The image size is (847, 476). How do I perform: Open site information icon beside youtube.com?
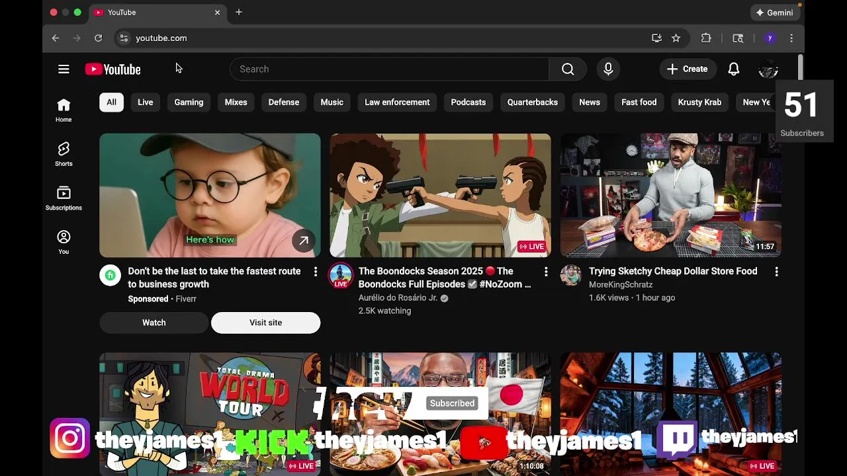tap(124, 38)
